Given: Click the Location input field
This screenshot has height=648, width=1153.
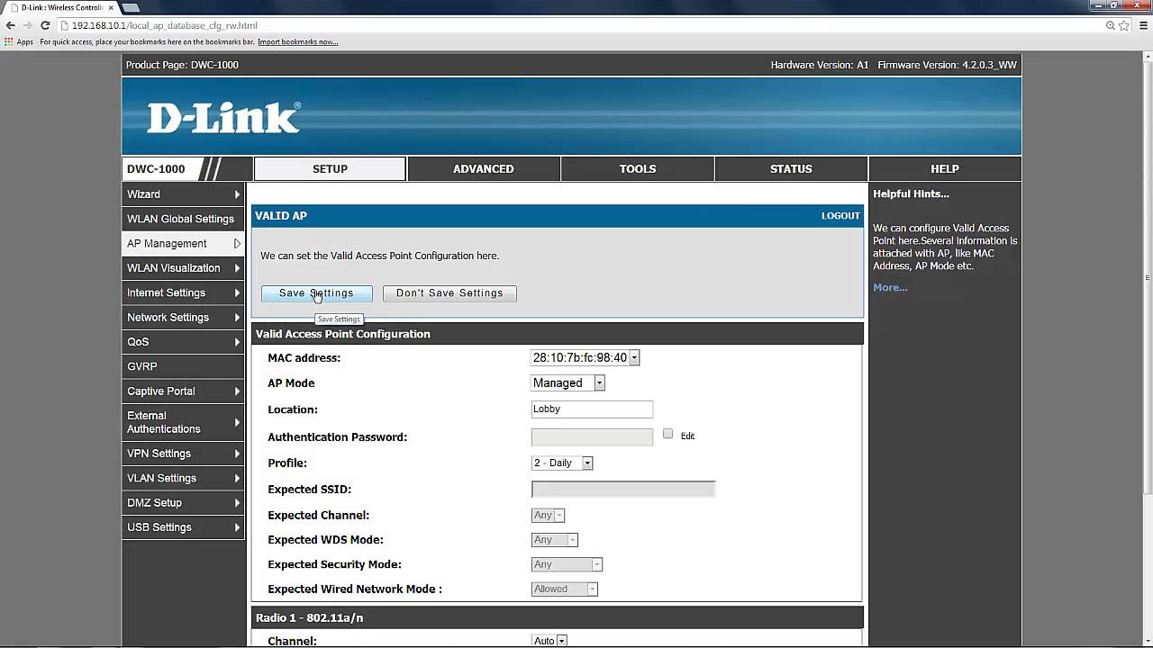Looking at the screenshot, I should click(x=592, y=409).
